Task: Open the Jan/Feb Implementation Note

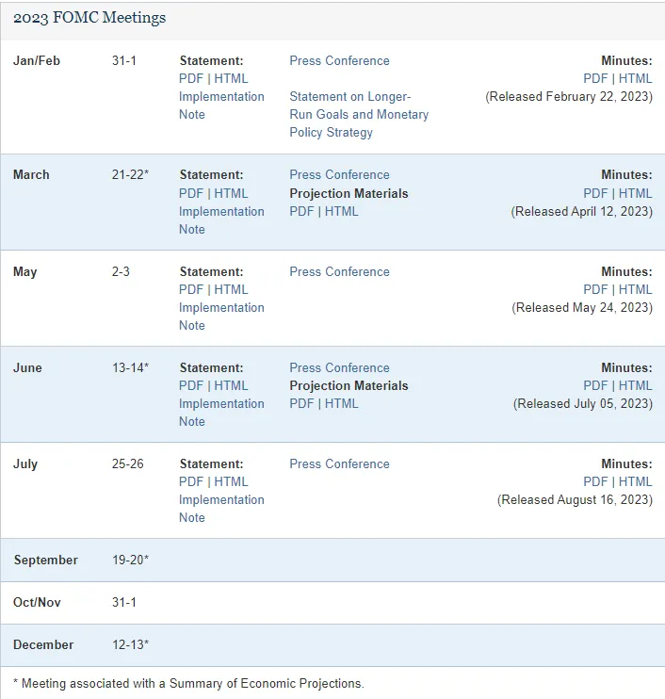Action: pyautogui.click(x=221, y=106)
